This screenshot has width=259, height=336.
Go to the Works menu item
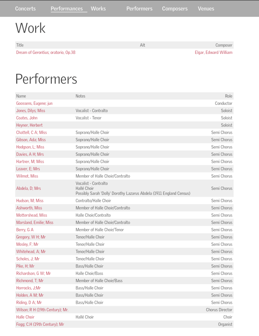click(98, 9)
